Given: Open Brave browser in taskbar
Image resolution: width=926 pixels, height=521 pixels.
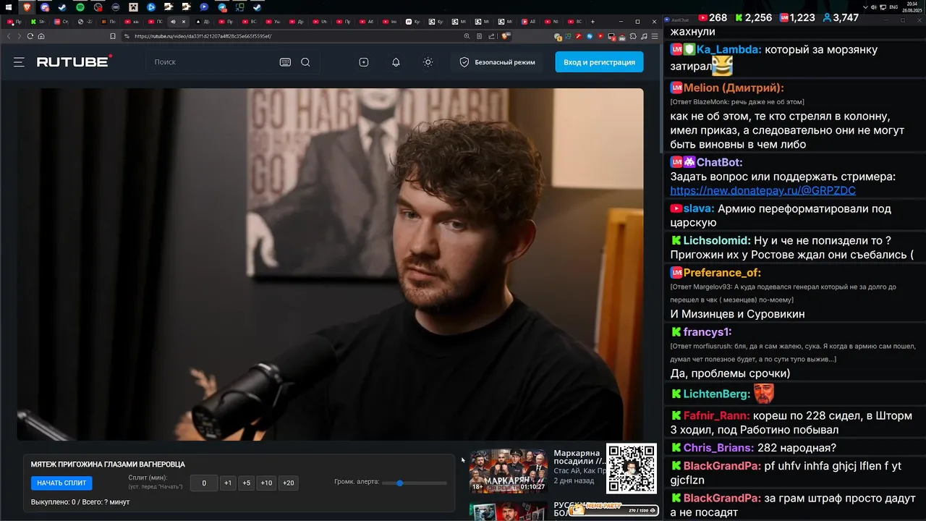Looking at the screenshot, I should tap(27, 7).
